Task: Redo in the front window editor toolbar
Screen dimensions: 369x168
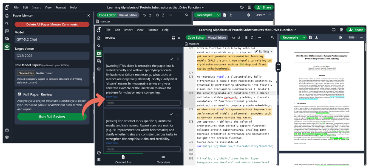Action: tap(239, 38)
